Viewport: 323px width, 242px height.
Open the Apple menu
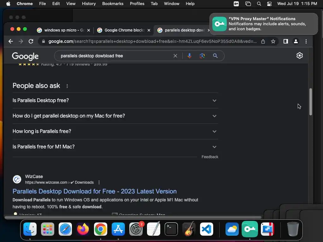tap(8, 4)
